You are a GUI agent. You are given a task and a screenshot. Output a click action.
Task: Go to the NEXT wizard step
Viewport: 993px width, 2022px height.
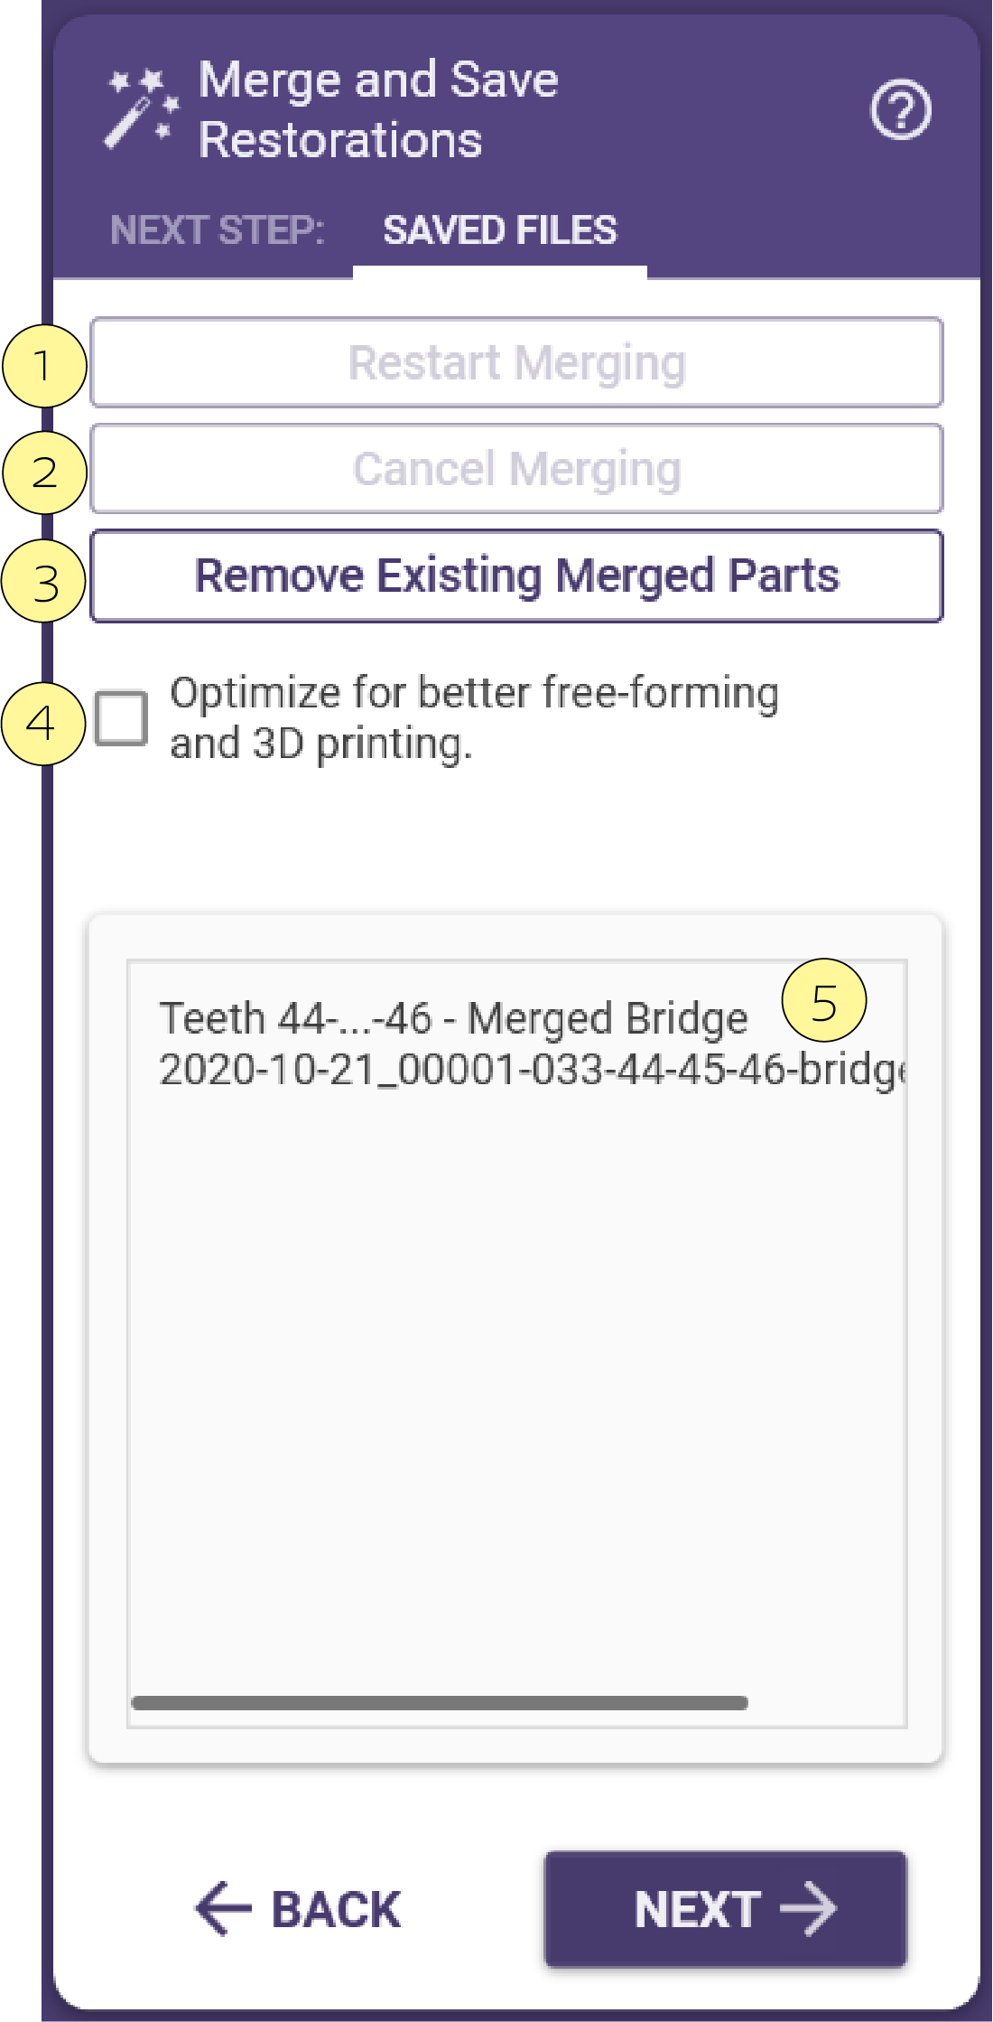(726, 1908)
